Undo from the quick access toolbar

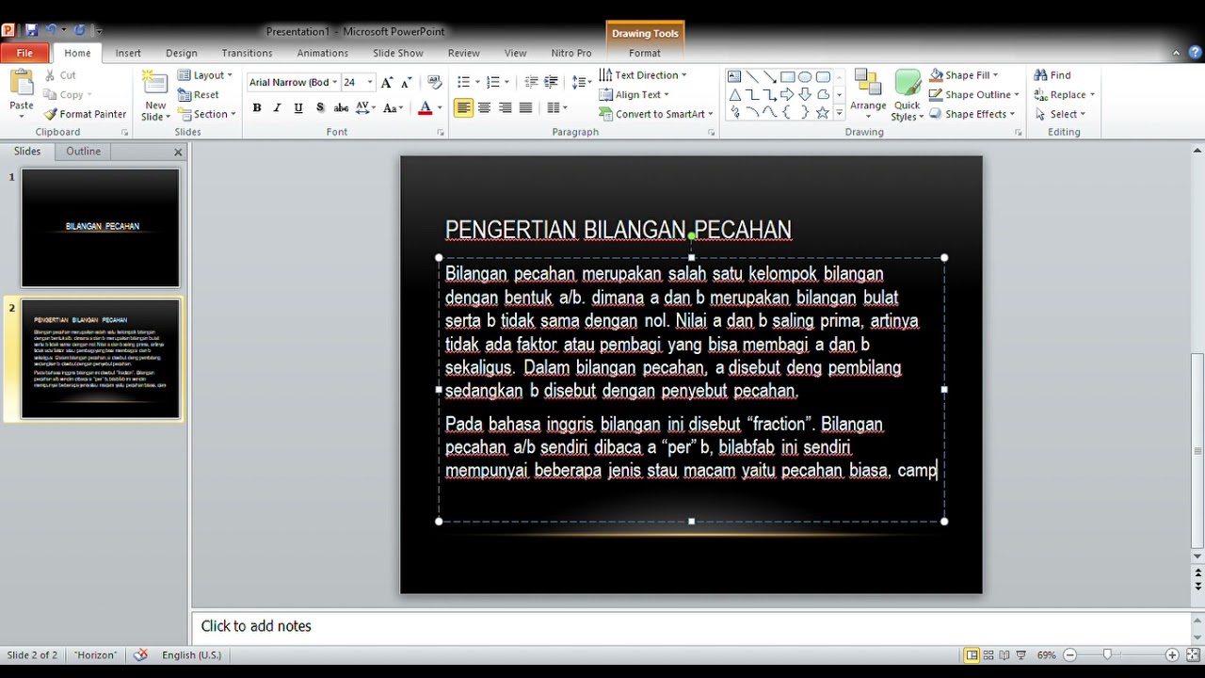pyautogui.click(x=52, y=31)
